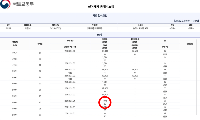
Task: Click the deposit value 100
Action: tap(105, 101)
